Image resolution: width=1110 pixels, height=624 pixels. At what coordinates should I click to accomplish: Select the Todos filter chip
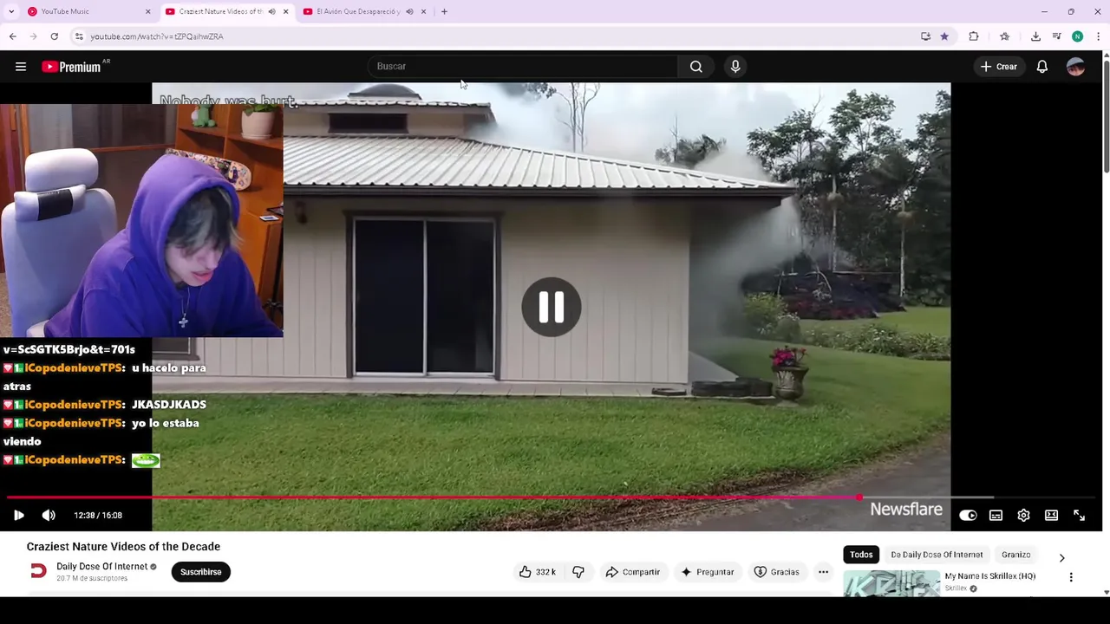(x=861, y=555)
